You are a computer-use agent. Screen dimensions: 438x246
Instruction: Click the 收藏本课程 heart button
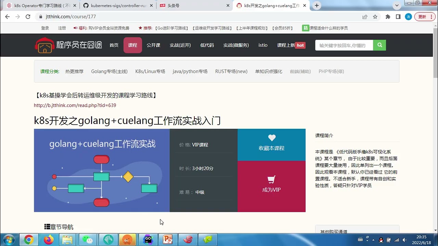(271, 145)
